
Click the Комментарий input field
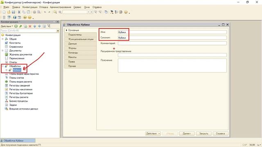coord(172,43)
